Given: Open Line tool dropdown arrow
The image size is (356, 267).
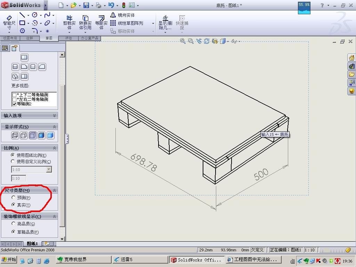Looking at the screenshot, I should click(x=28, y=15).
